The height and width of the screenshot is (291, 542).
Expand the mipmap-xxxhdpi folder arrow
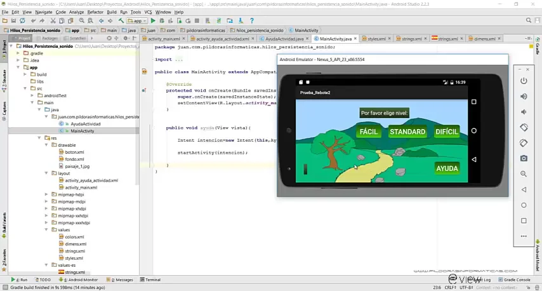pyautogui.click(x=46, y=223)
